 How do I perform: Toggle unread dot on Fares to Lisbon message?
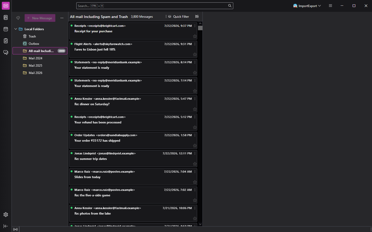click(72, 44)
